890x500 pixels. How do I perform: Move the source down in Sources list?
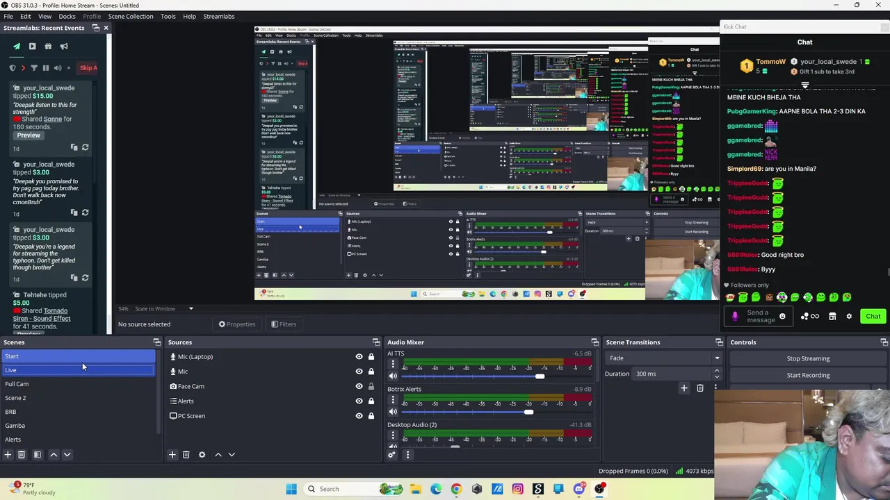(x=232, y=455)
